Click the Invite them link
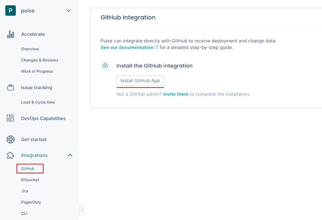Screen dimensions: 322x220 point(176,94)
